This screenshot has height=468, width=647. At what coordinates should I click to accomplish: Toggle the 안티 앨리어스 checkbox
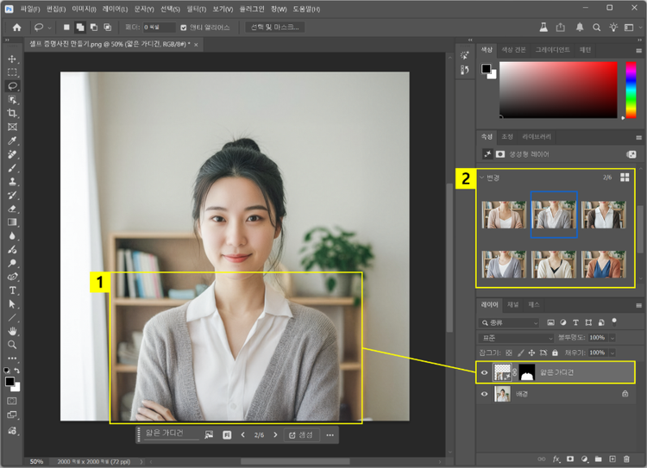[x=183, y=28]
